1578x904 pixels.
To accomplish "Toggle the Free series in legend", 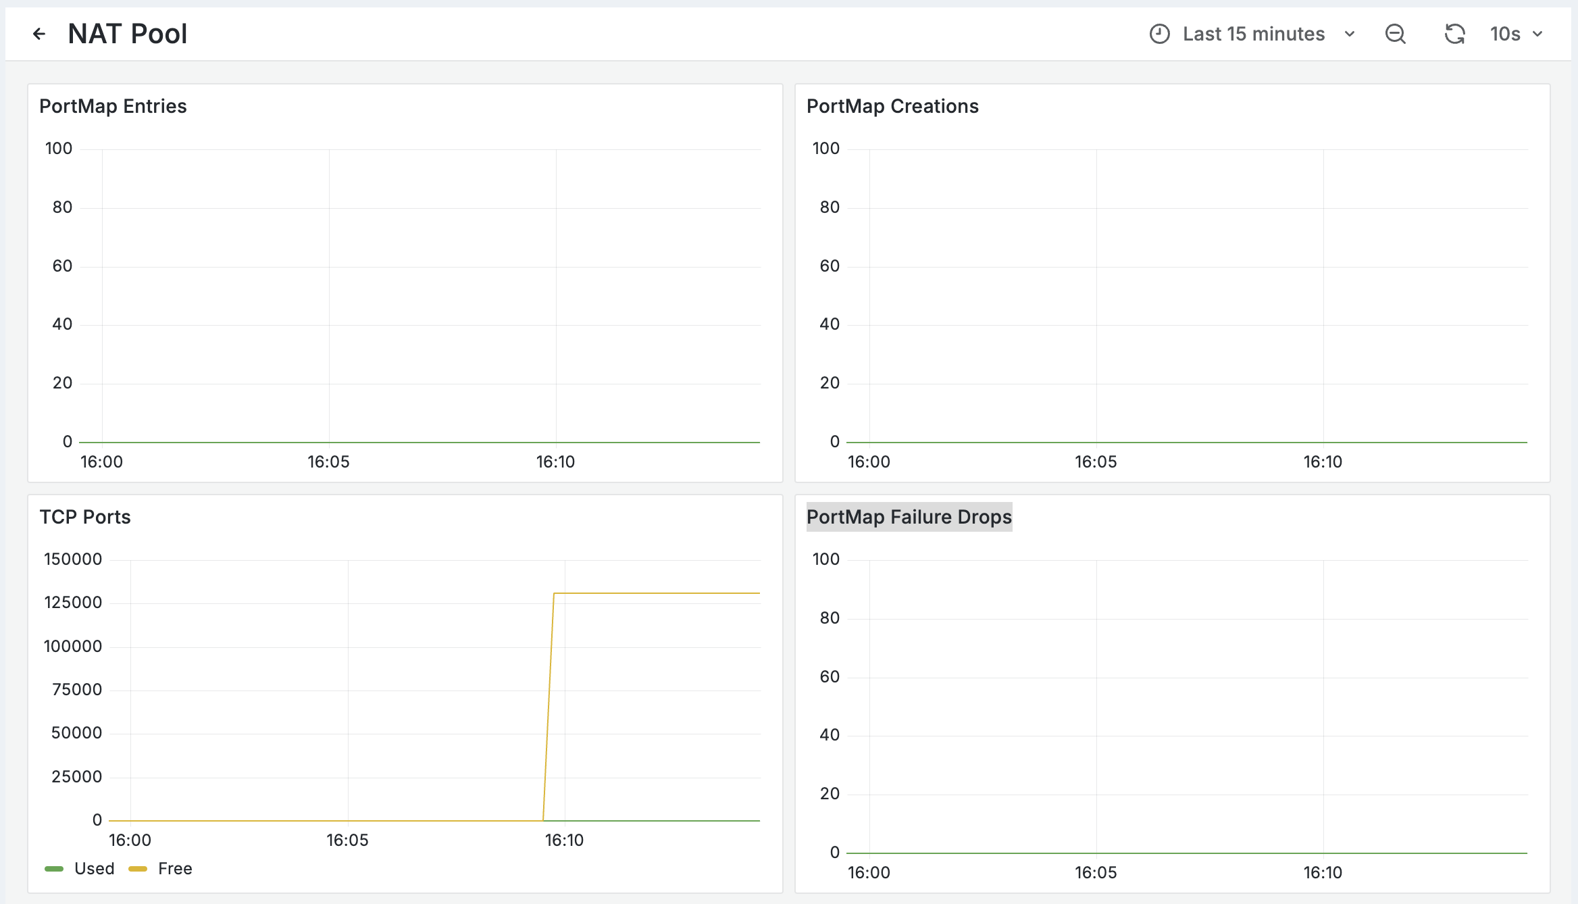I will coord(175,869).
